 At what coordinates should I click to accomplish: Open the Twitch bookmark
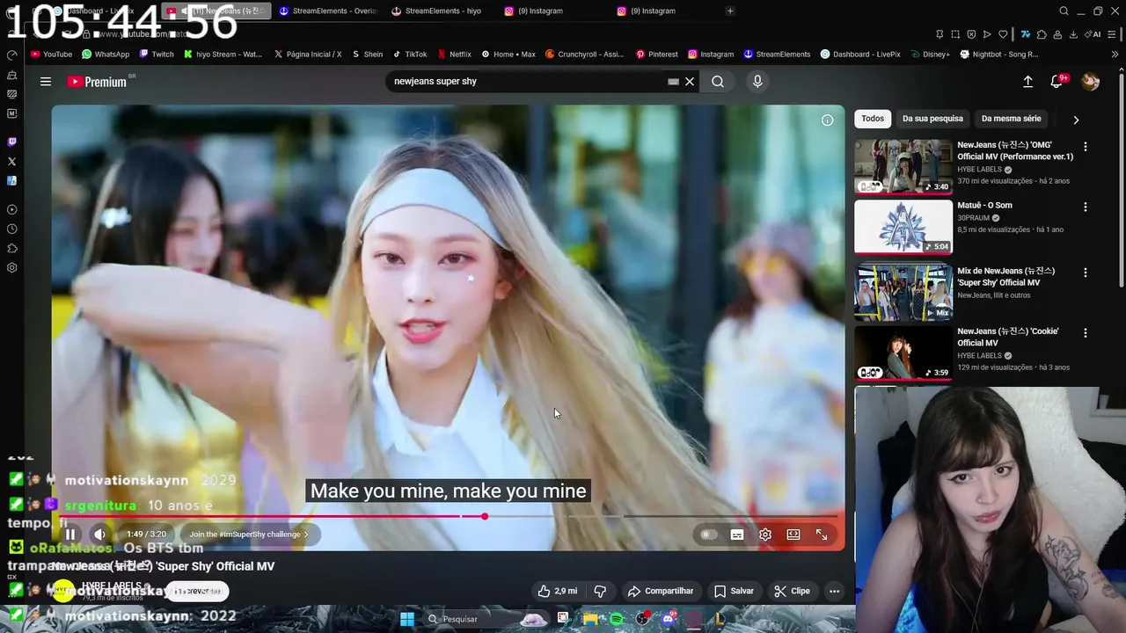pyautogui.click(x=156, y=54)
